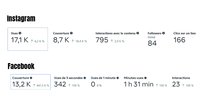
Task: Select the Vues de 1 minute metric
Action: point(105,82)
